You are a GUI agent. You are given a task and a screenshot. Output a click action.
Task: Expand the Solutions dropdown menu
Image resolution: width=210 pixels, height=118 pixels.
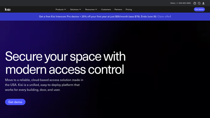[76, 10]
